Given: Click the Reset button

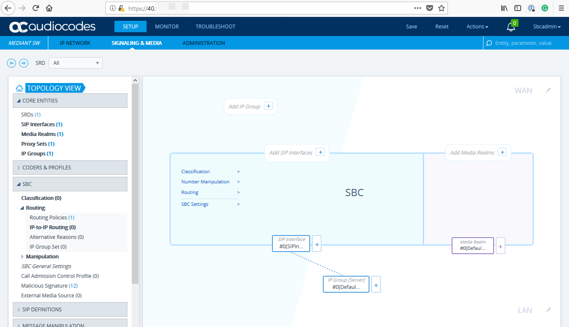Looking at the screenshot, I should 442,27.
